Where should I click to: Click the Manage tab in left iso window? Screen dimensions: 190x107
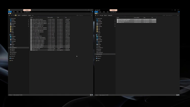pyautogui.click(x=27, y=10)
